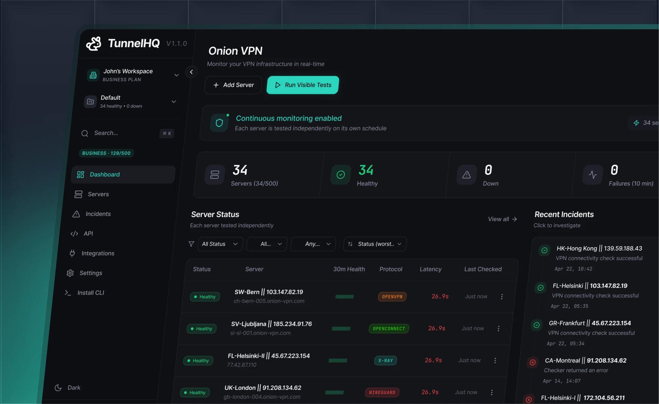Click FL-Helsinki-II 30m health bar
The image size is (659, 404).
338,361
